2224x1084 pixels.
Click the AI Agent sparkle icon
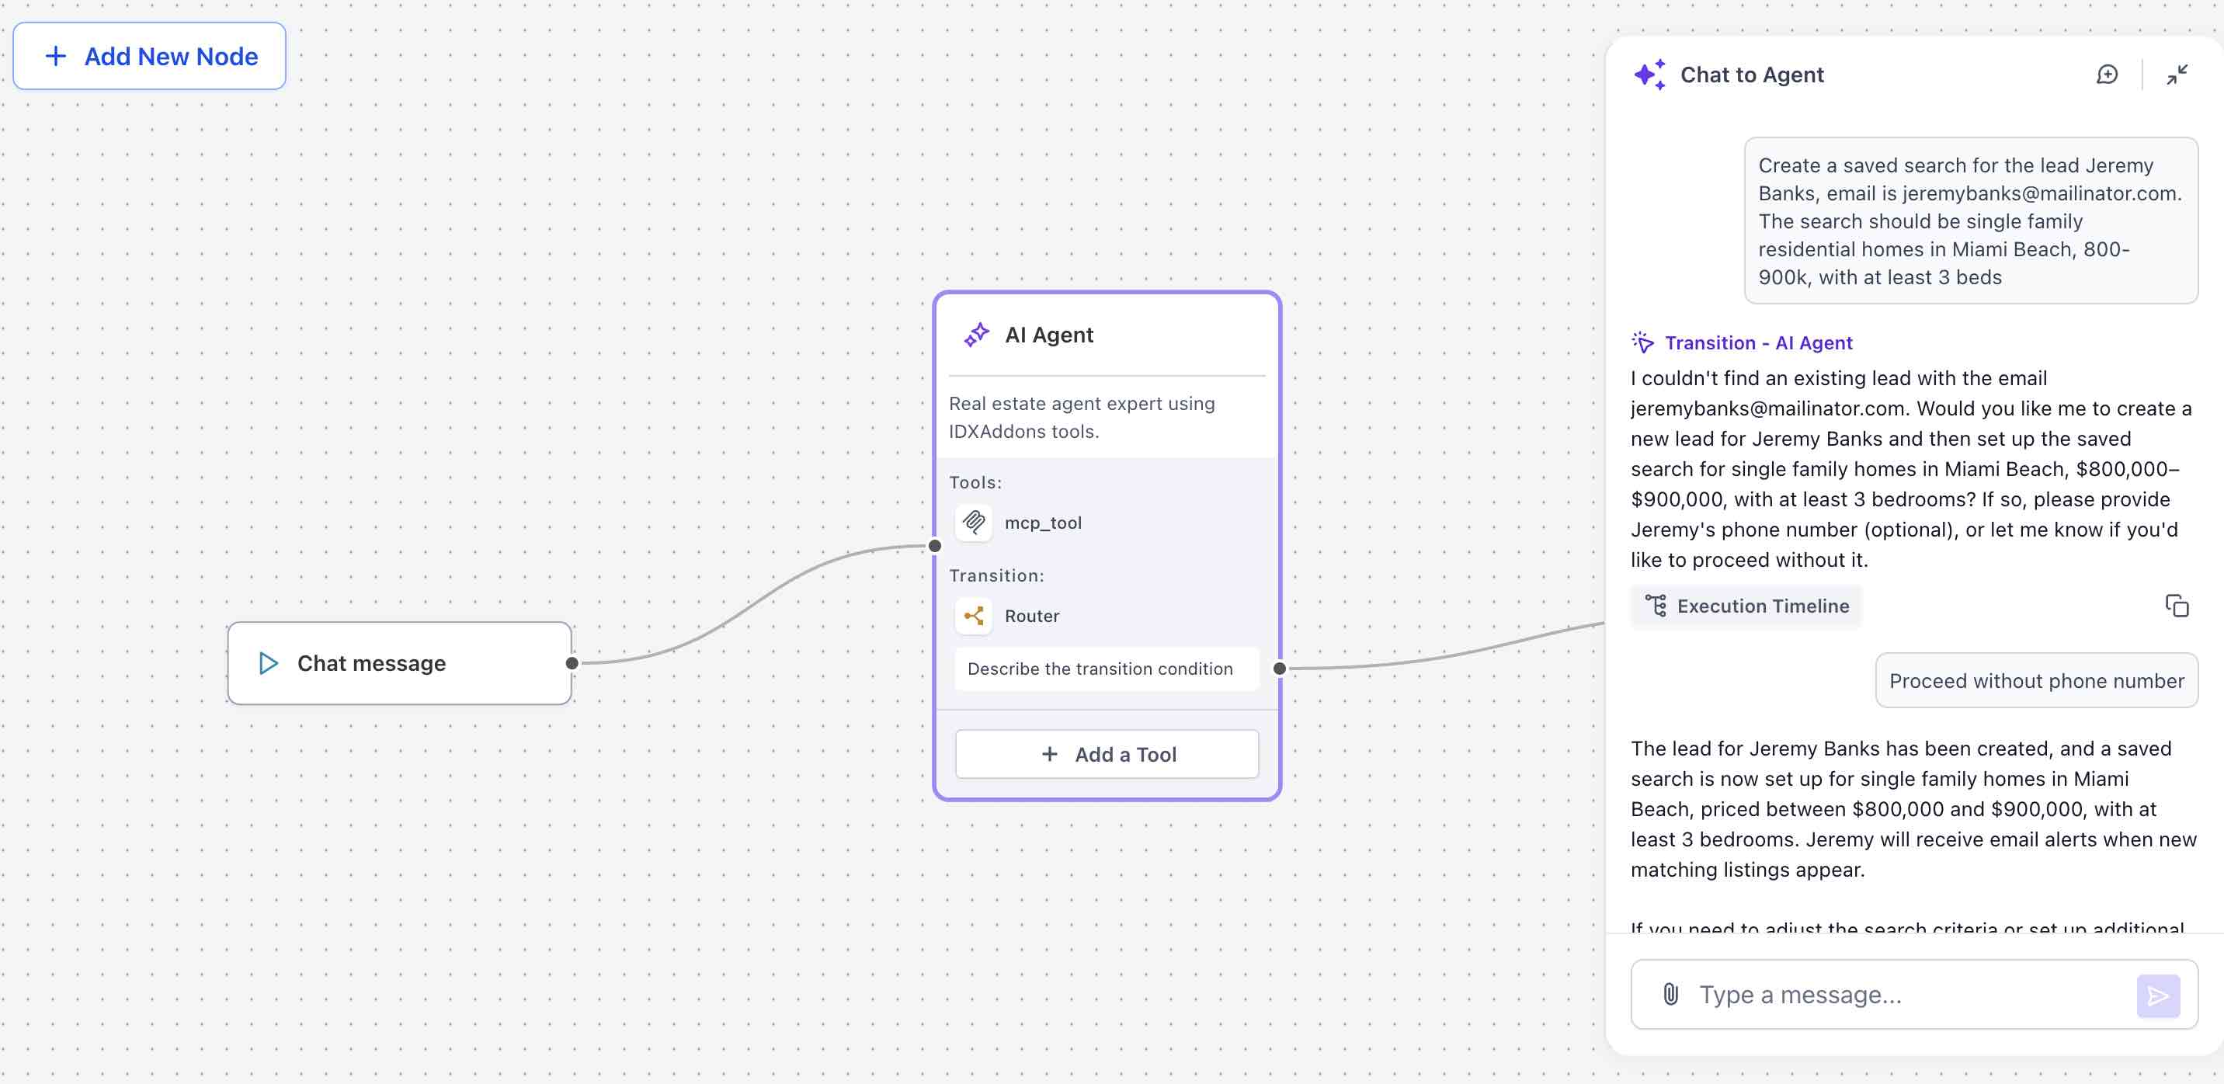(976, 335)
